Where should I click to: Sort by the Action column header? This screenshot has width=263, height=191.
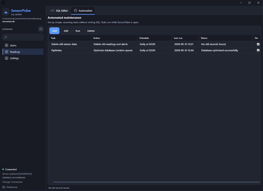[114, 38]
